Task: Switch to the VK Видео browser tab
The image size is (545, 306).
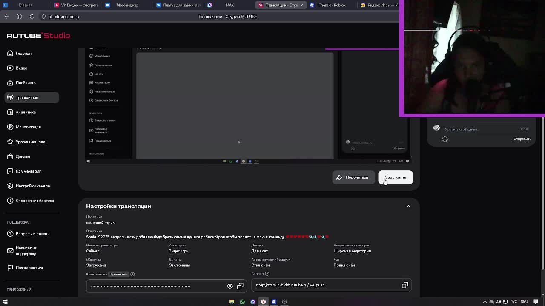Action: click(x=77, y=5)
